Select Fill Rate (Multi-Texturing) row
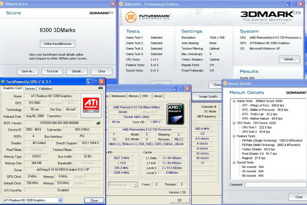The height and width of the screenshot is (205, 307). [x=271, y=145]
